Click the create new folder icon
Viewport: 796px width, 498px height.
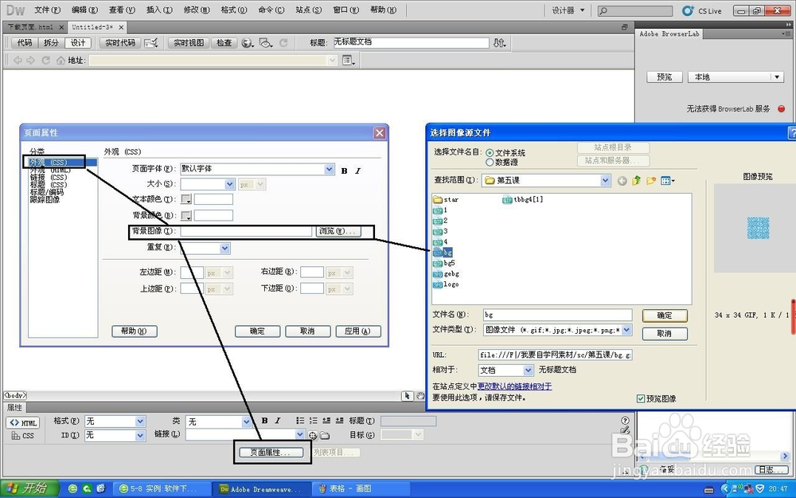pyautogui.click(x=651, y=180)
